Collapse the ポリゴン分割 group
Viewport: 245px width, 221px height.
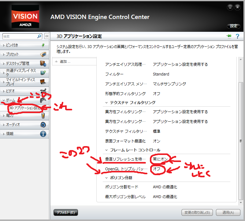pos(106,178)
